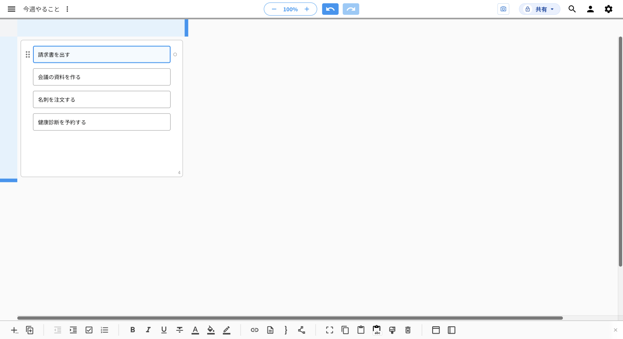Copy with the copy icon
Screen dimensions: 623x339
pyautogui.click(x=345, y=330)
